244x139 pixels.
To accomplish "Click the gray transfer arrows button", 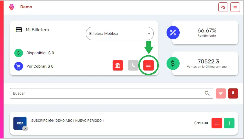I will coord(133,65).
